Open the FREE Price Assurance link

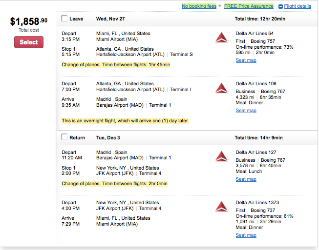(249, 6)
